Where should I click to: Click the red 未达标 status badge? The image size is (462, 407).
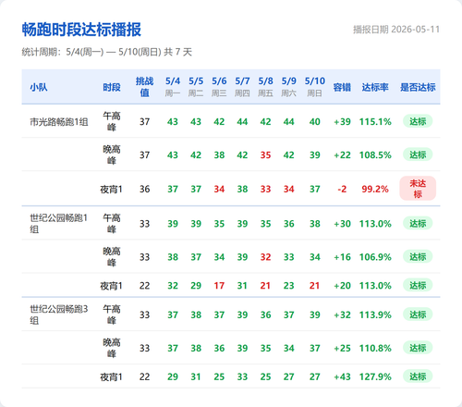[x=418, y=189]
